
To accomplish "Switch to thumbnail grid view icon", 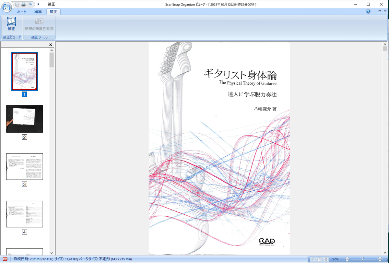I will tap(326, 259).
